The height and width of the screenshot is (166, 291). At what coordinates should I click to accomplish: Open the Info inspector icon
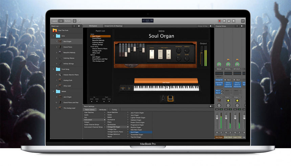[x=74, y=21]
